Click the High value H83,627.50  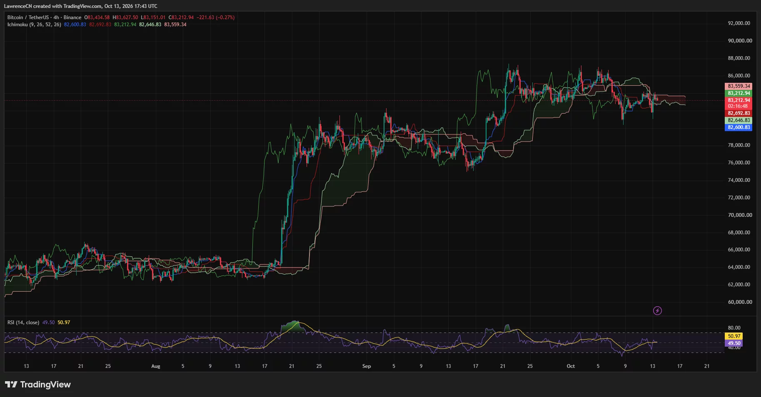pos(125,17)
